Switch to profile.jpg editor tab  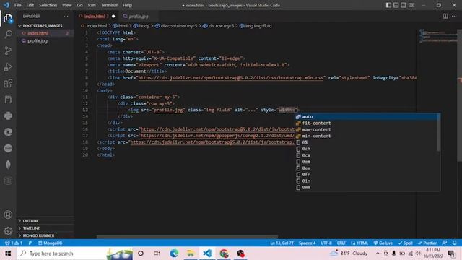tap(139, 16)
